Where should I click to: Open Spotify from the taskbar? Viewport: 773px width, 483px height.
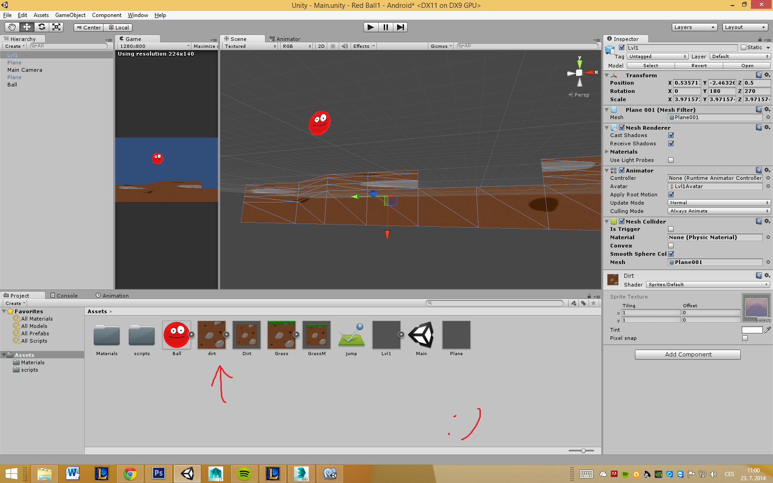click(x=244, y=473)
